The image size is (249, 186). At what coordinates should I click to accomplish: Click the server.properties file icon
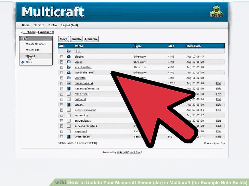click(68, 126)
